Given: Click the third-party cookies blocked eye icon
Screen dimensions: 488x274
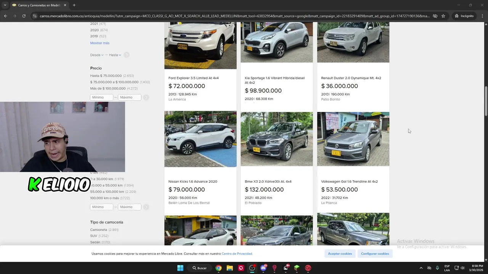Looking at the screenshot, I should pos(435,16).
